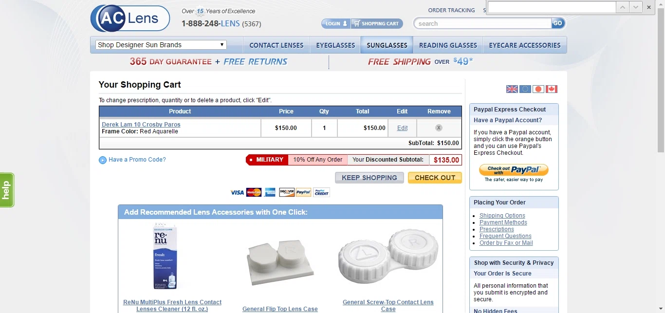Click find-bar next result arrow
Image resolution: width=665 pixels, height=313 pixels.
point(636,7)
